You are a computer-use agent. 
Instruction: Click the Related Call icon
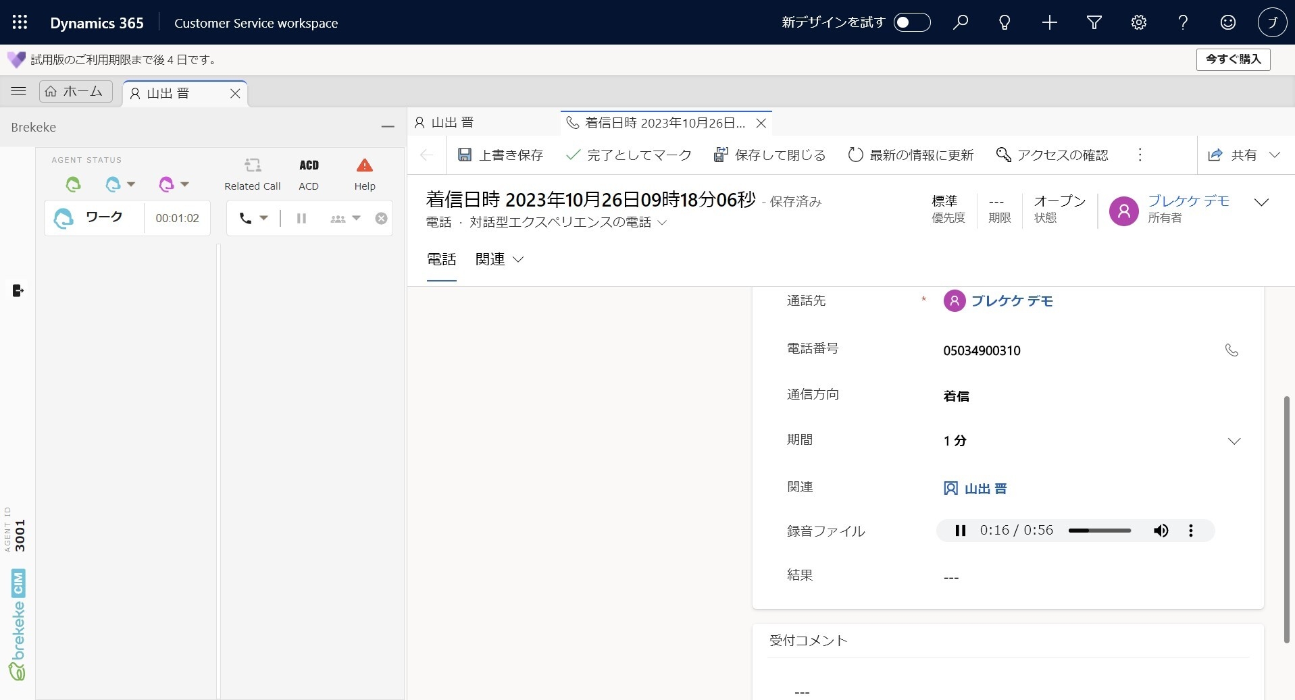[x=252, y=166]
